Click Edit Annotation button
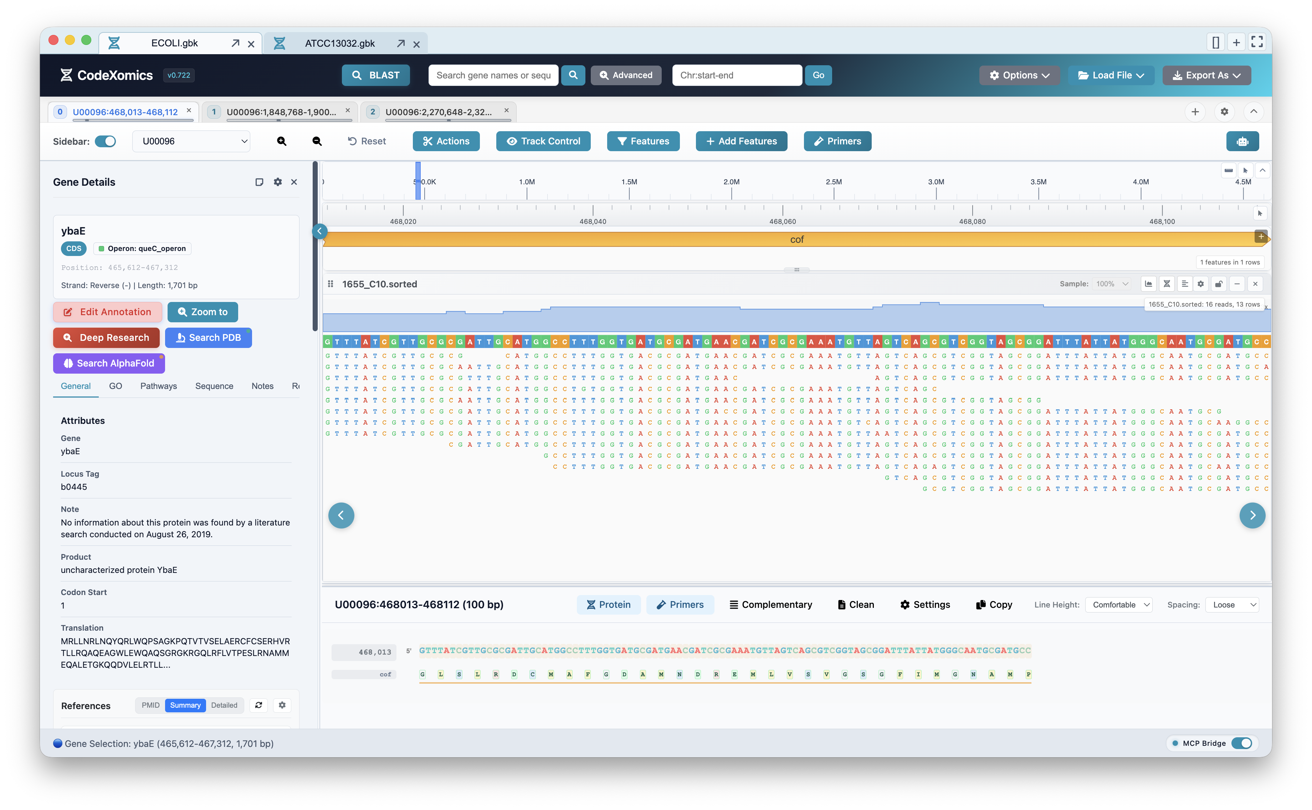The image size is (1312, 810). click(107, 312)
